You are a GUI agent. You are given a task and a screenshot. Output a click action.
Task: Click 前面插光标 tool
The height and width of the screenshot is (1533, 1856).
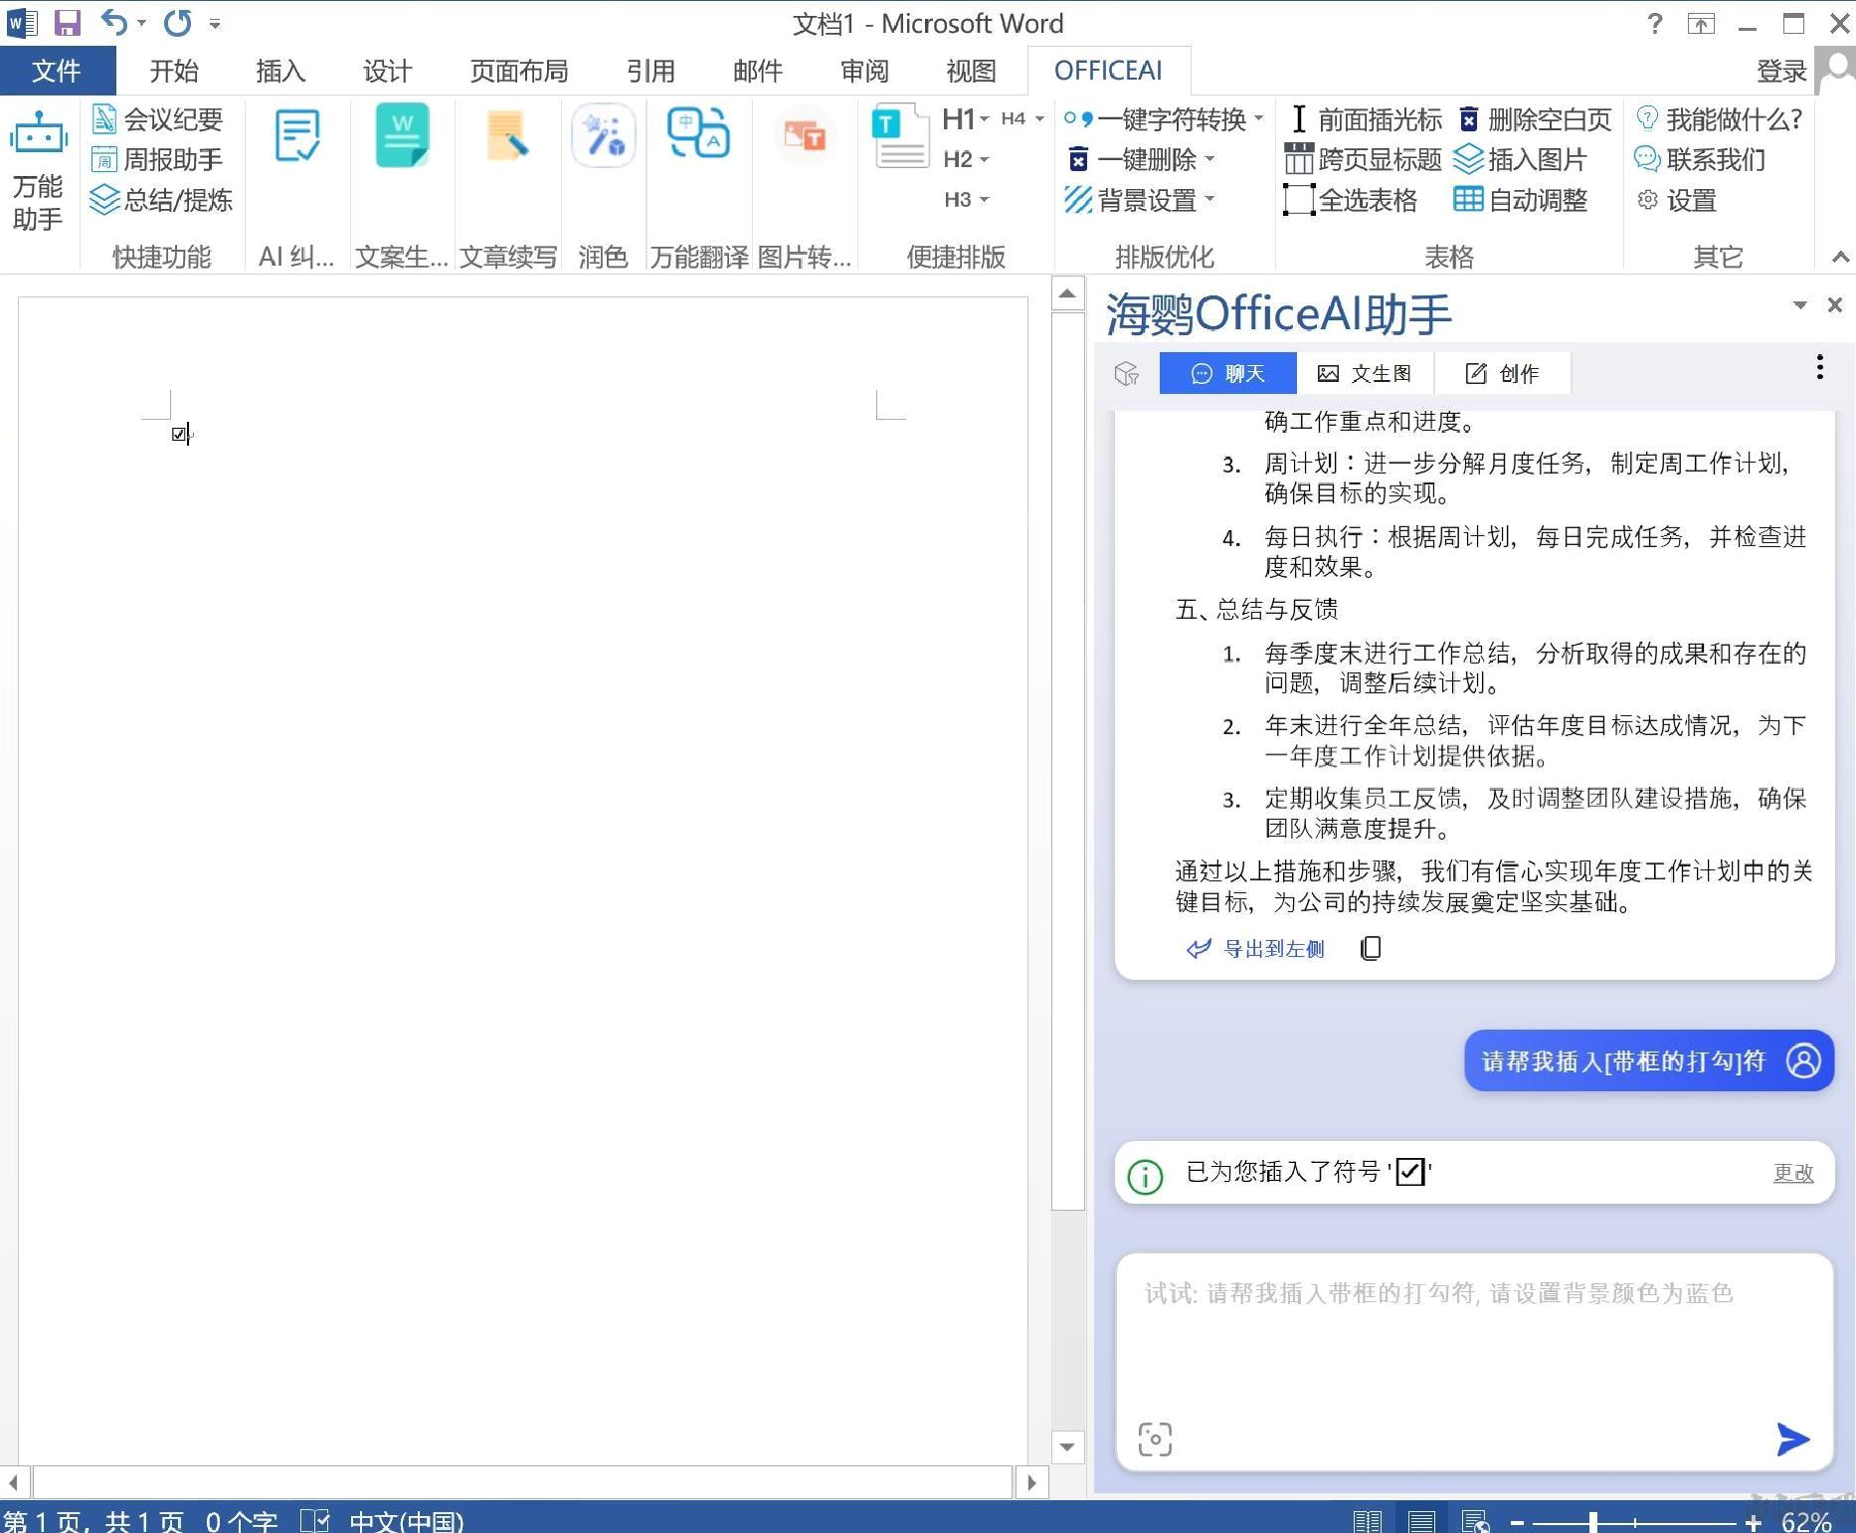pyautogui.click(x=1365, y=119)
